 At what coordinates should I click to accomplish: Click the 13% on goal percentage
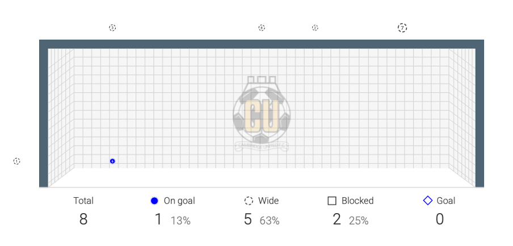(180, 220)
